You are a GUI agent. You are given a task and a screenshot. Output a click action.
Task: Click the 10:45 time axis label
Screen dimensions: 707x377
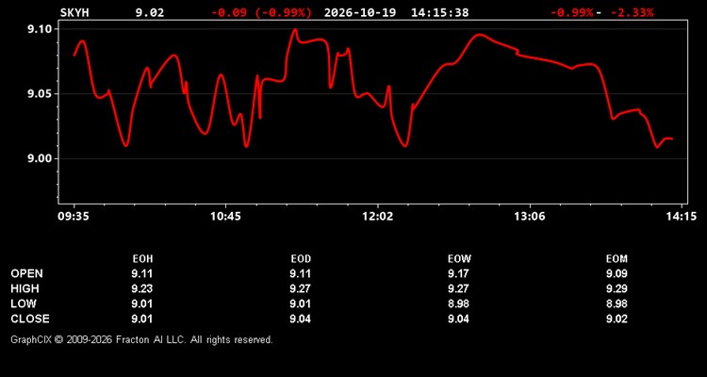(225, 217)
